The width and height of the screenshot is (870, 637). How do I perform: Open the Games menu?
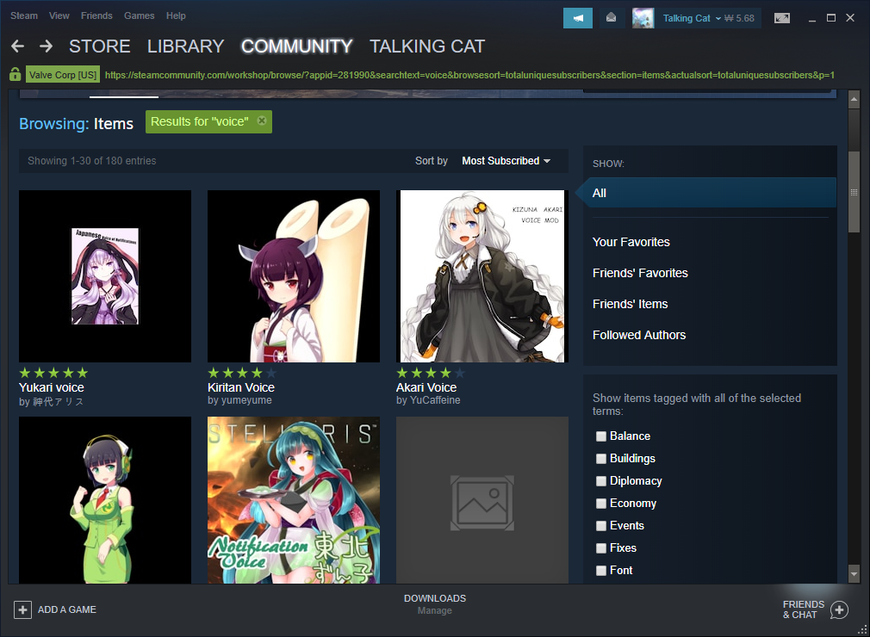[x=140, y=15]
